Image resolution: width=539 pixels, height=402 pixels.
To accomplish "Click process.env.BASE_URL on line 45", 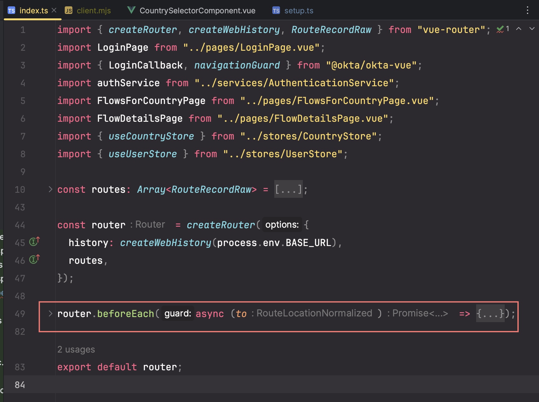I will 274,243.
